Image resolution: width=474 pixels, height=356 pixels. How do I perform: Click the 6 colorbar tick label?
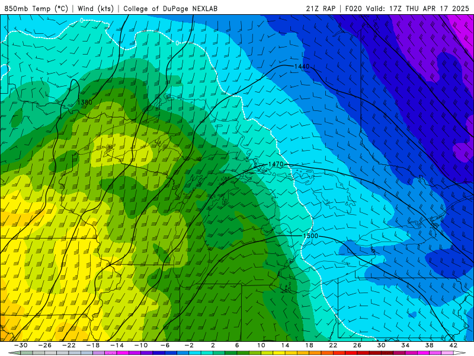[x=237, y=345]
